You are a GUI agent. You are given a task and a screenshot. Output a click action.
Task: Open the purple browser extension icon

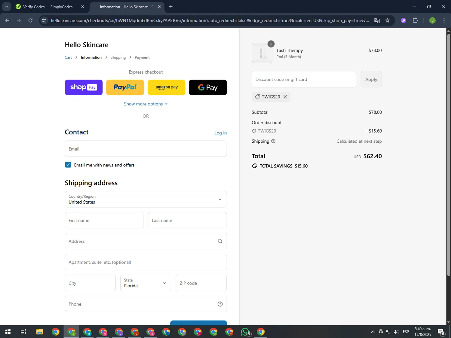[x=403, y=20]
